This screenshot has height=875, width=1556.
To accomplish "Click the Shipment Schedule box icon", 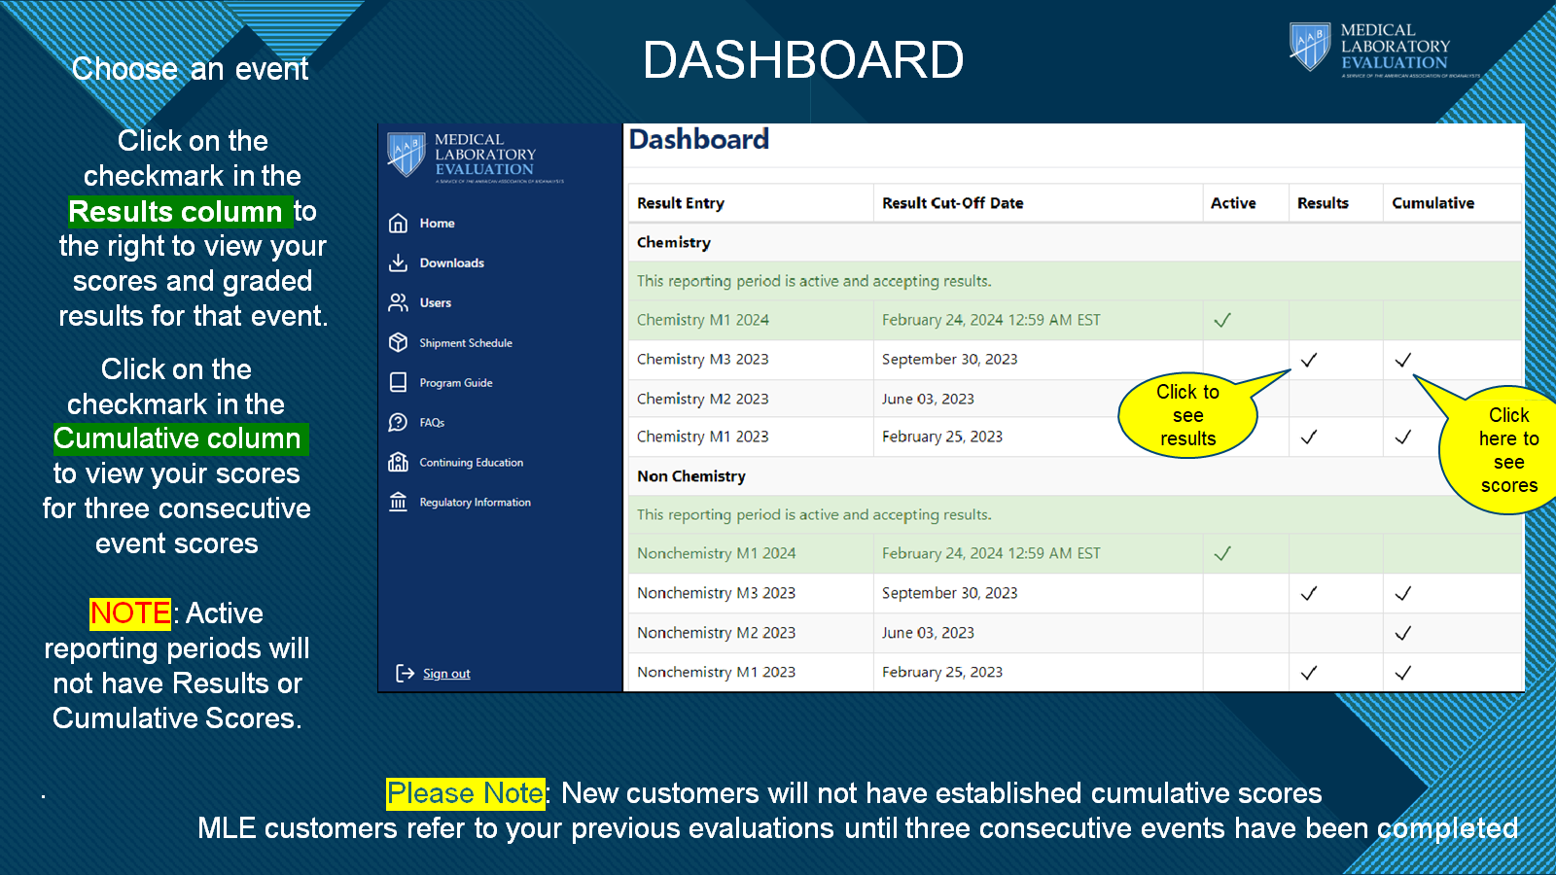I will click(398, 343).
